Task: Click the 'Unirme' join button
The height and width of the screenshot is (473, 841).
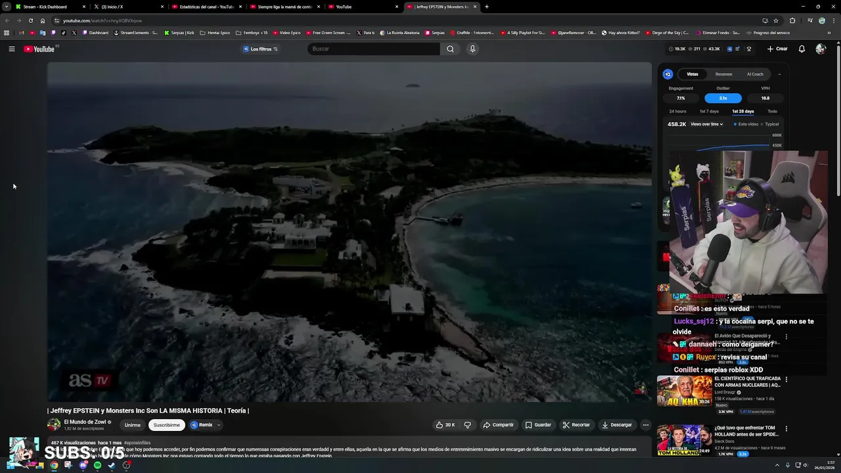Action: coord(133,425)
